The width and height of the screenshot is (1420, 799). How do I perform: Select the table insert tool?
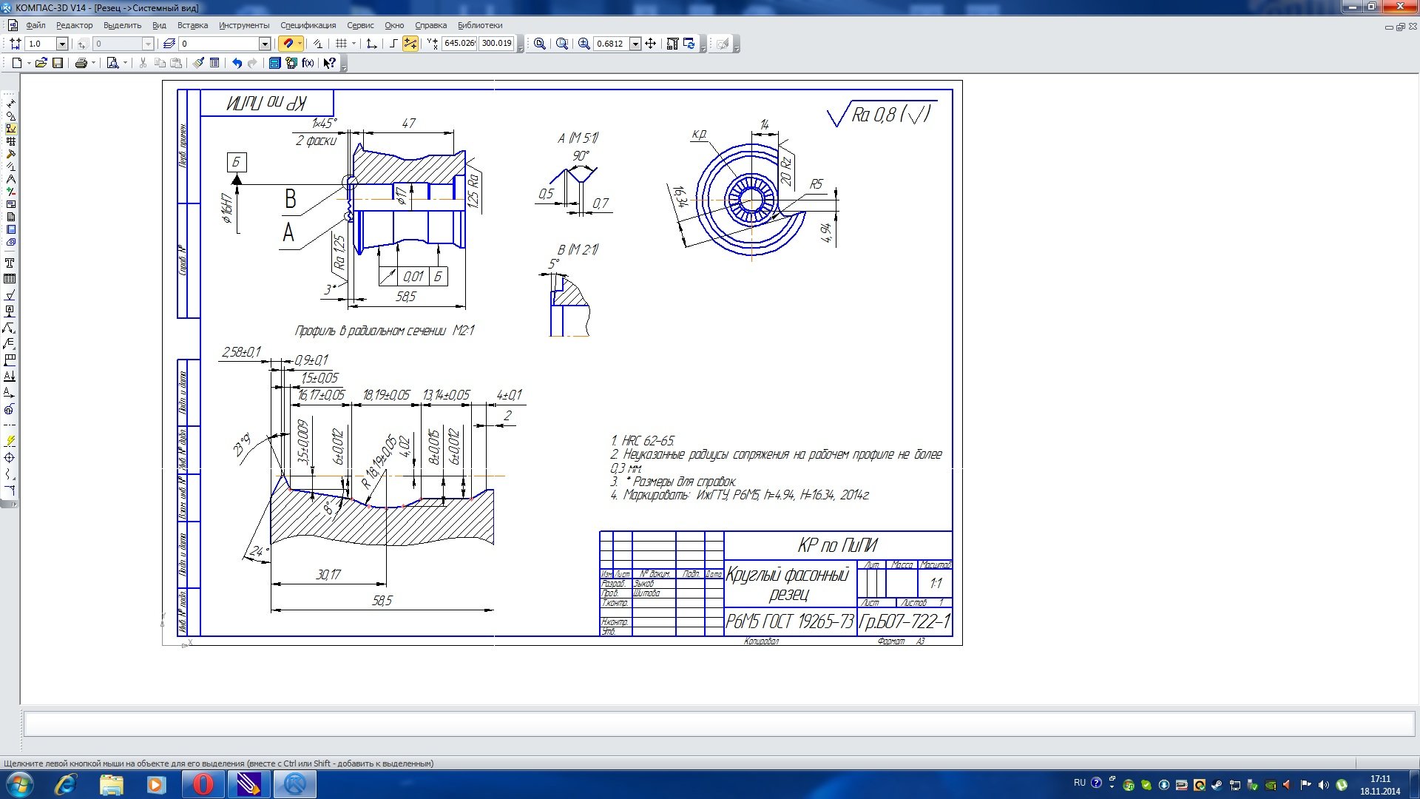(10, 279)
